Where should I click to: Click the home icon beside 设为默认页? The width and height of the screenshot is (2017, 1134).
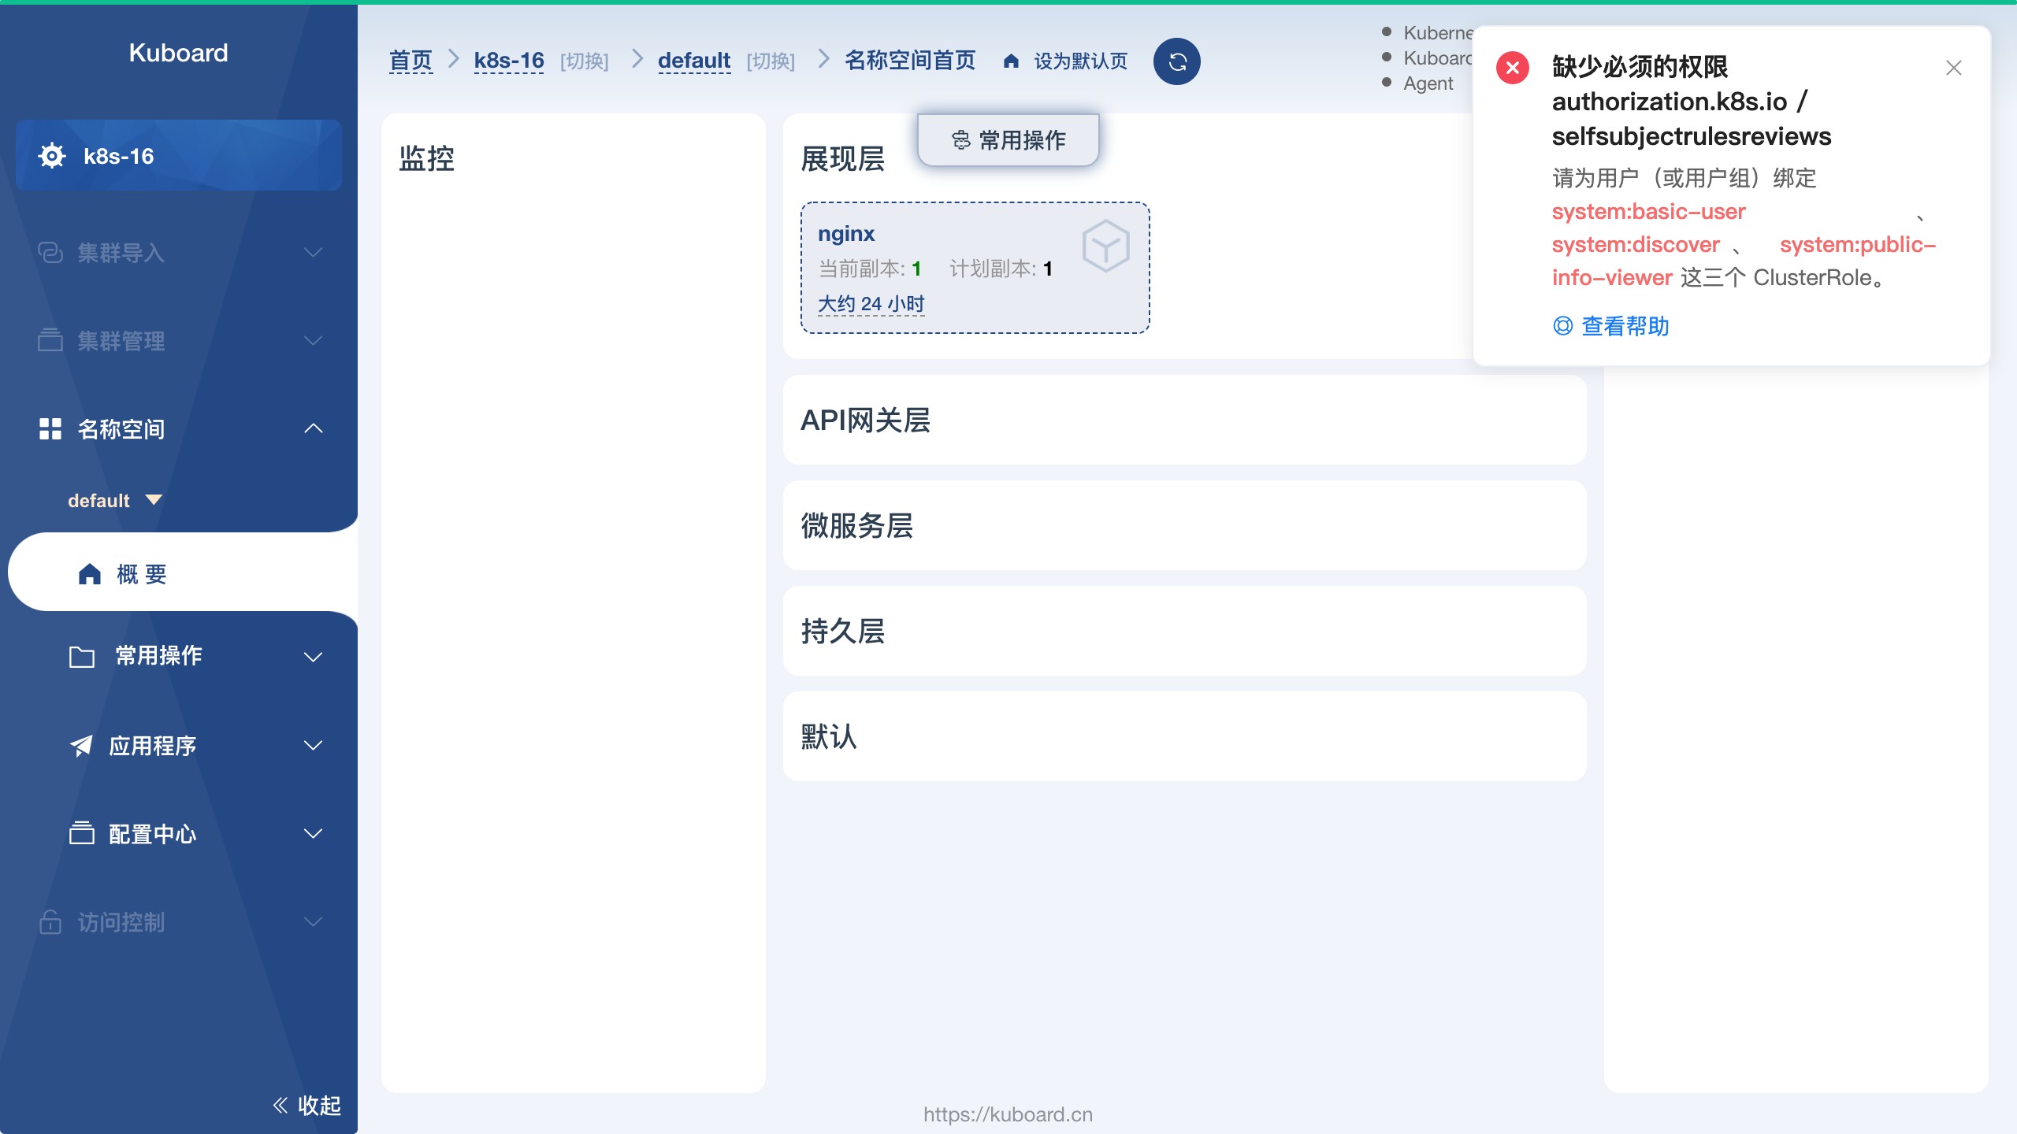[x=1012, y=61]
